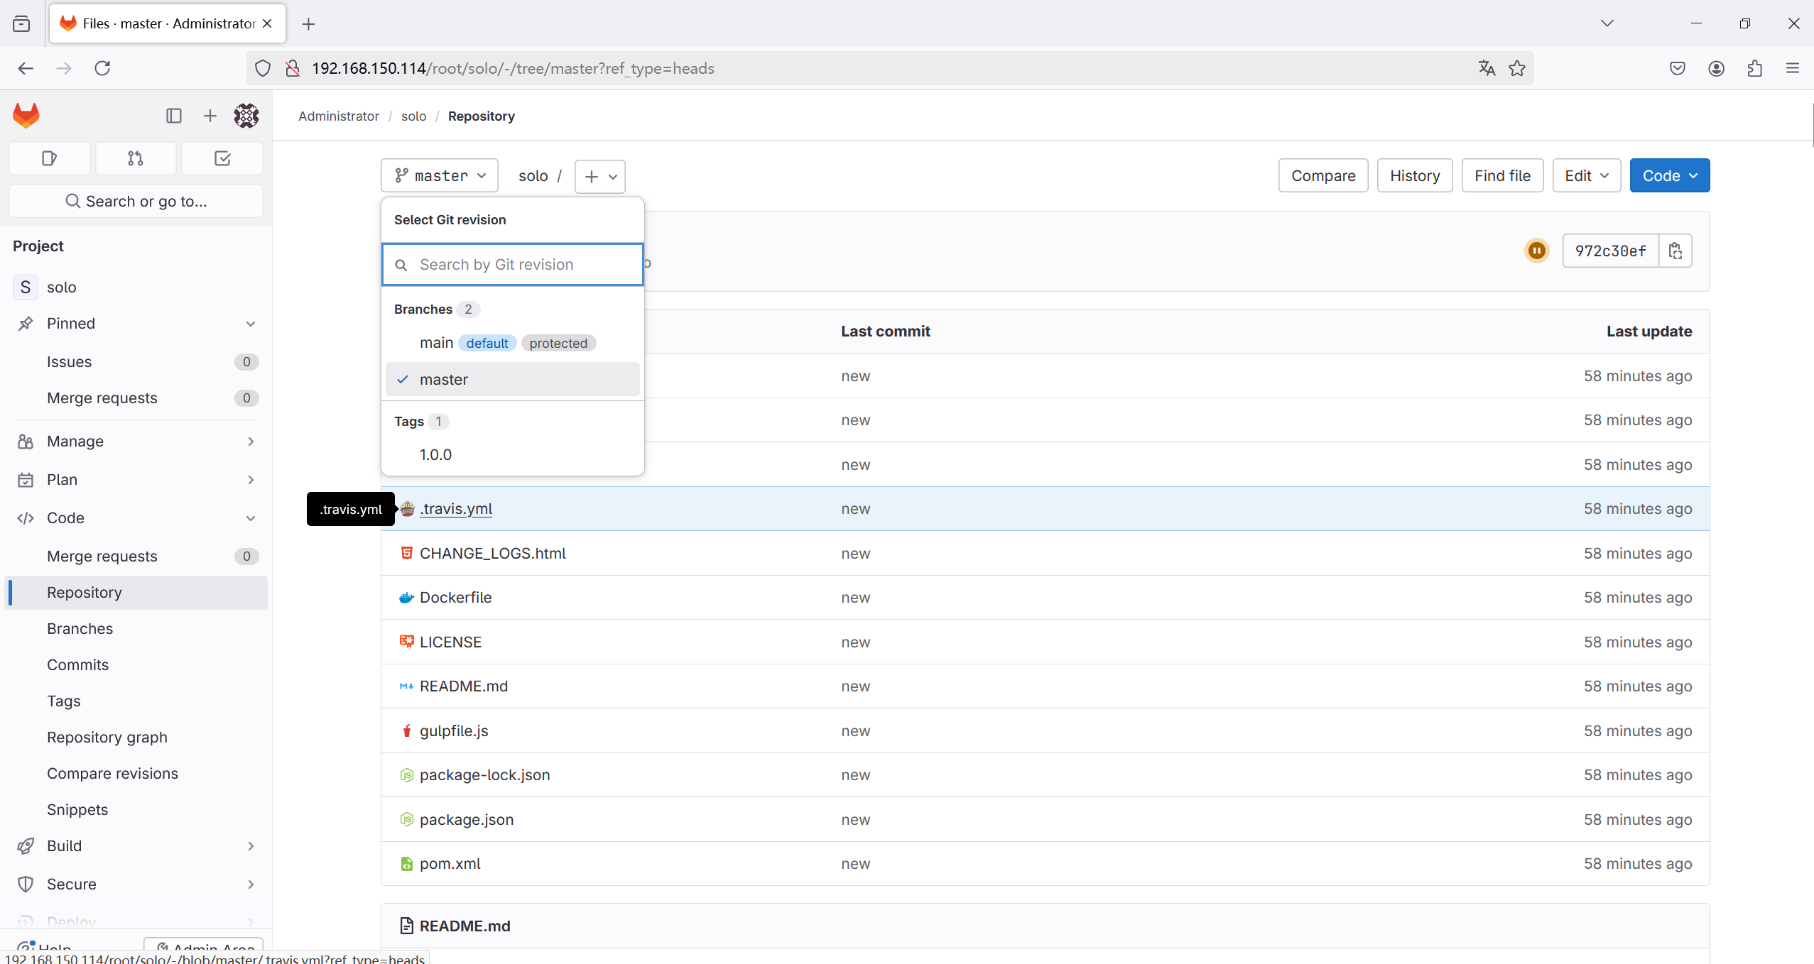This screenshot has width=1814, height=964.
Task: Open Firefox extensions icon
Action: [x=1754, y=68]
